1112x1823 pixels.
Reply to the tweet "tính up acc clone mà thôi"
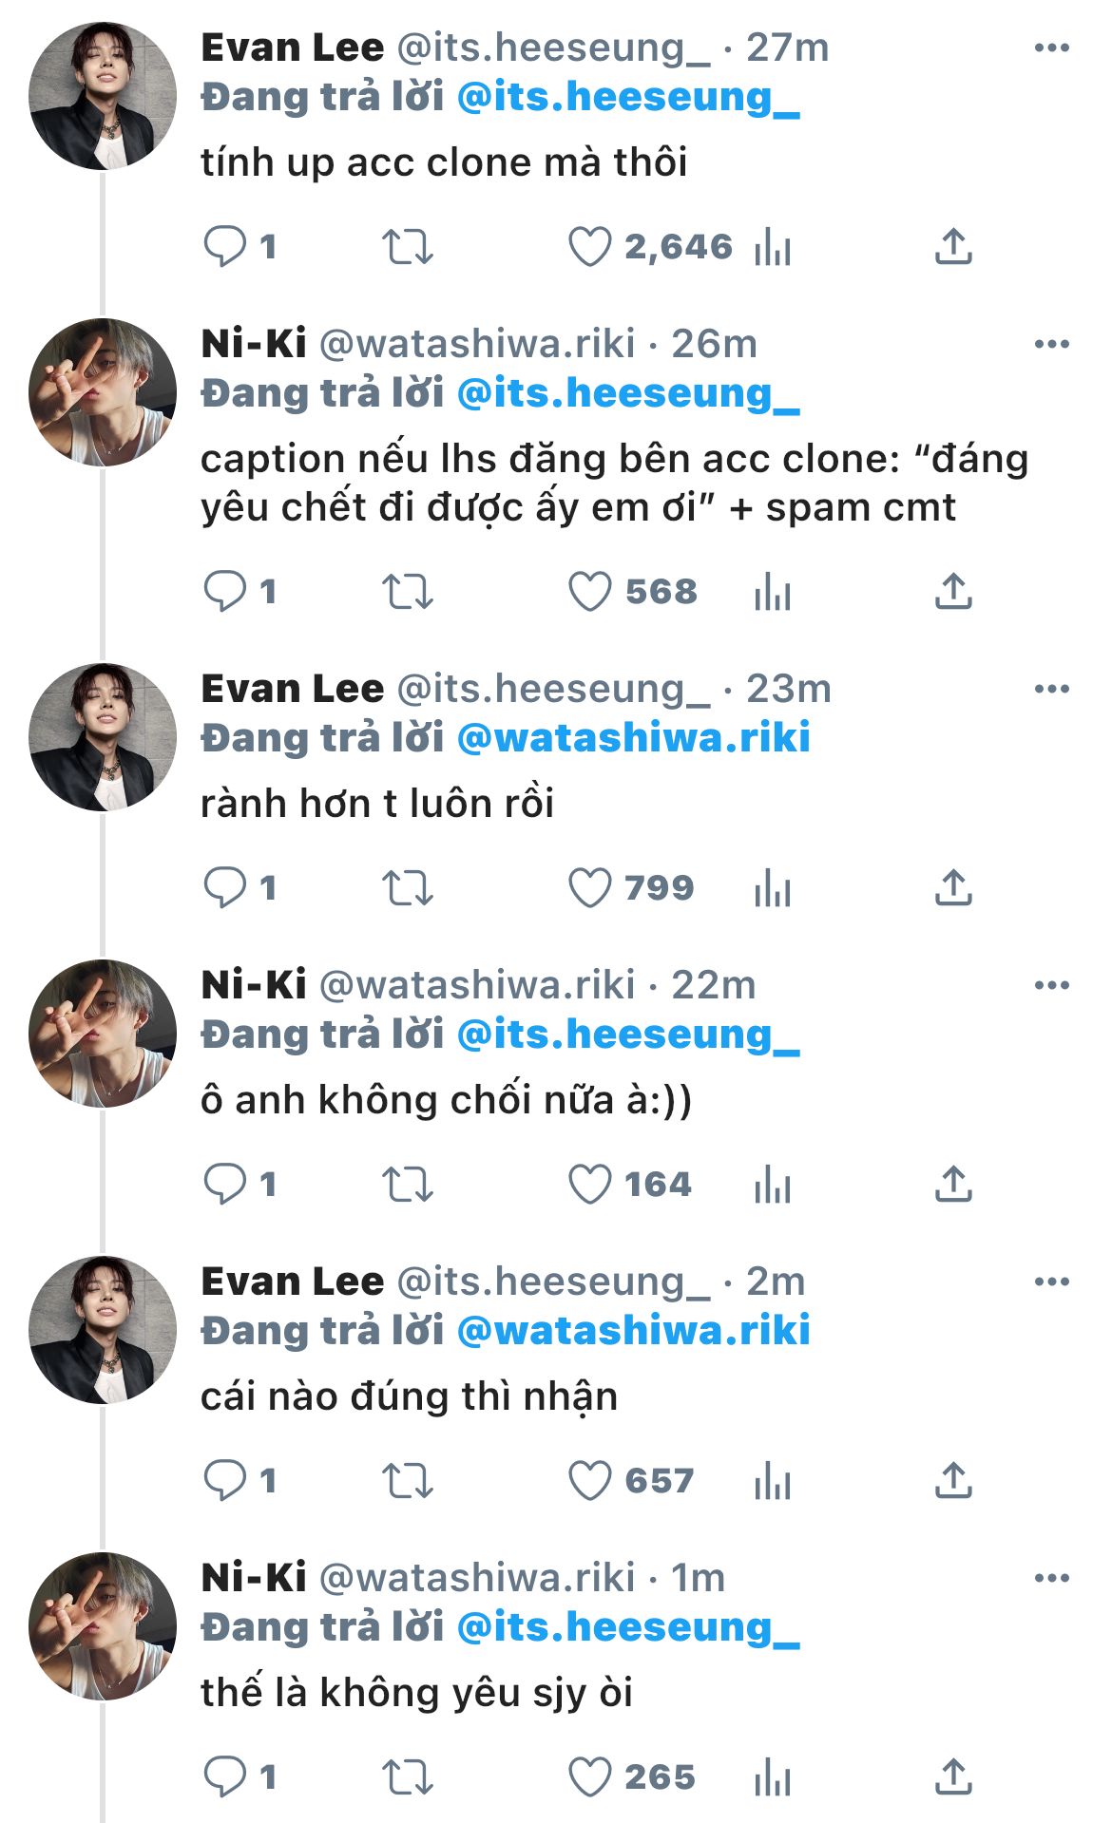(x=225, y=247)
